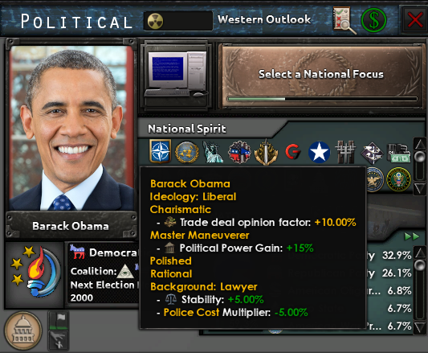Click Barack Obama leader portrait
The width and height of the screenshot is (428, 353).
coord(71,128)
